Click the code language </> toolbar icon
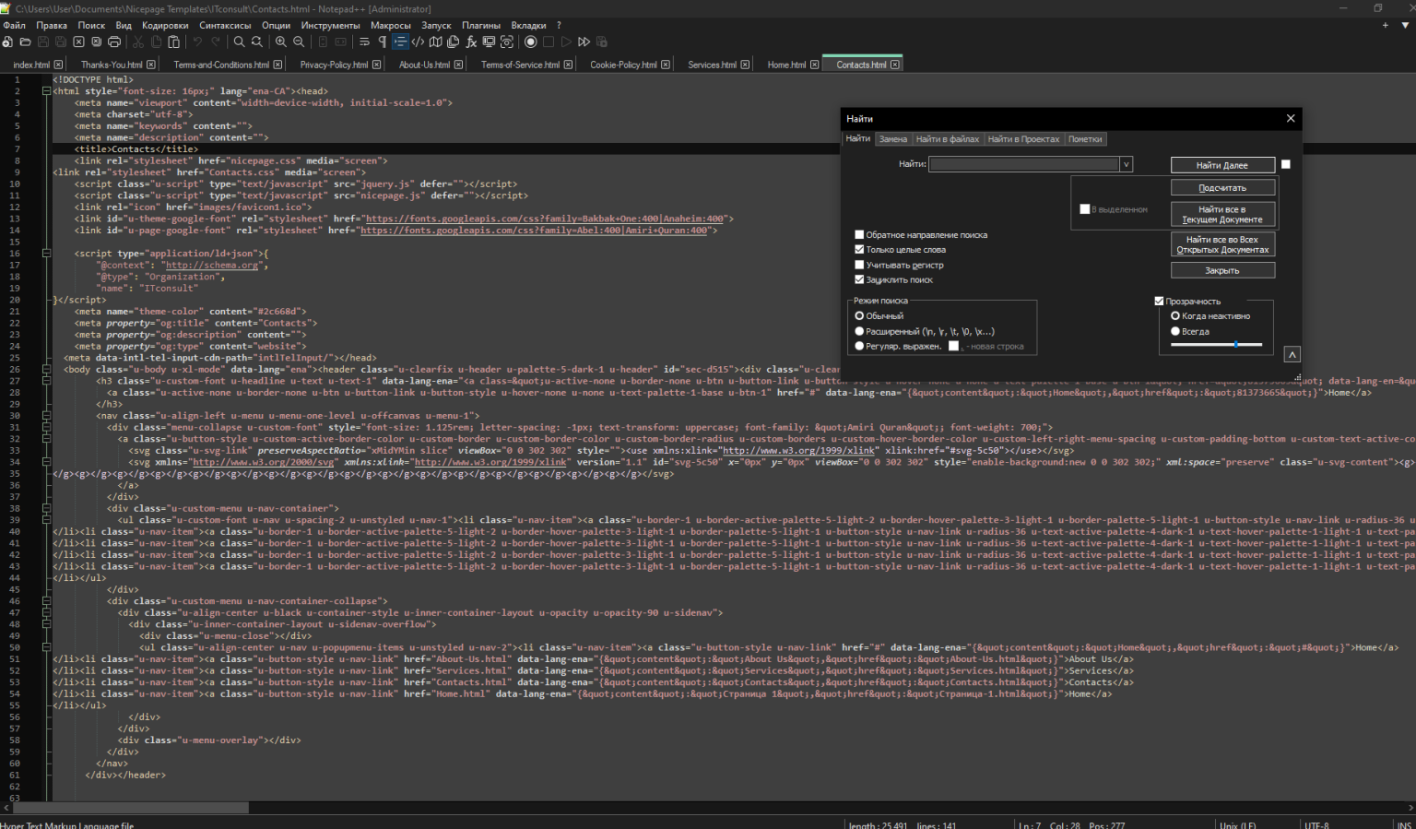Screen dimensions: 1416x829 click(x=418, y=41)
